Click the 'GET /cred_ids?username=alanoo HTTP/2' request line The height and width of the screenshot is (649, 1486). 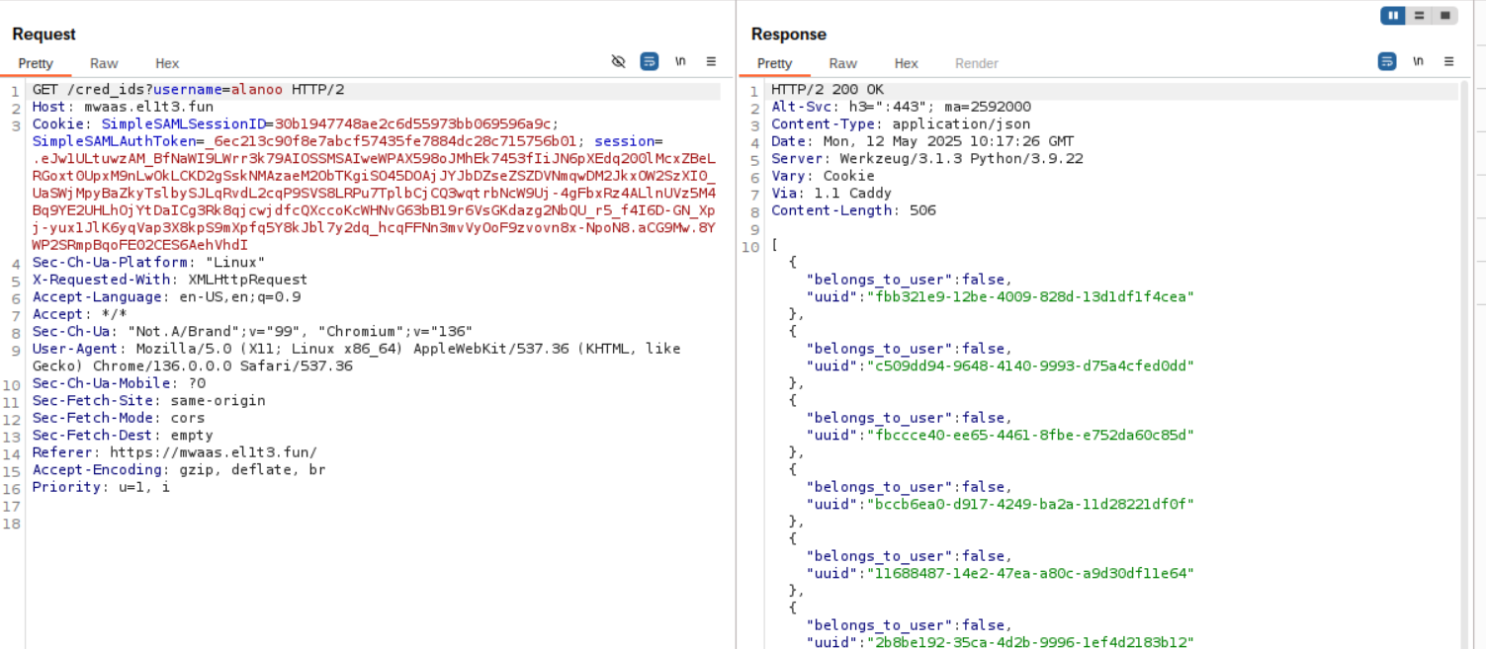tap(188, 90)
